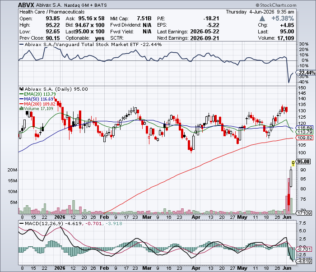Click the EMA(20) 113.79 legend entry
This screenshot has width=316, height=272.
pos(37,94)
